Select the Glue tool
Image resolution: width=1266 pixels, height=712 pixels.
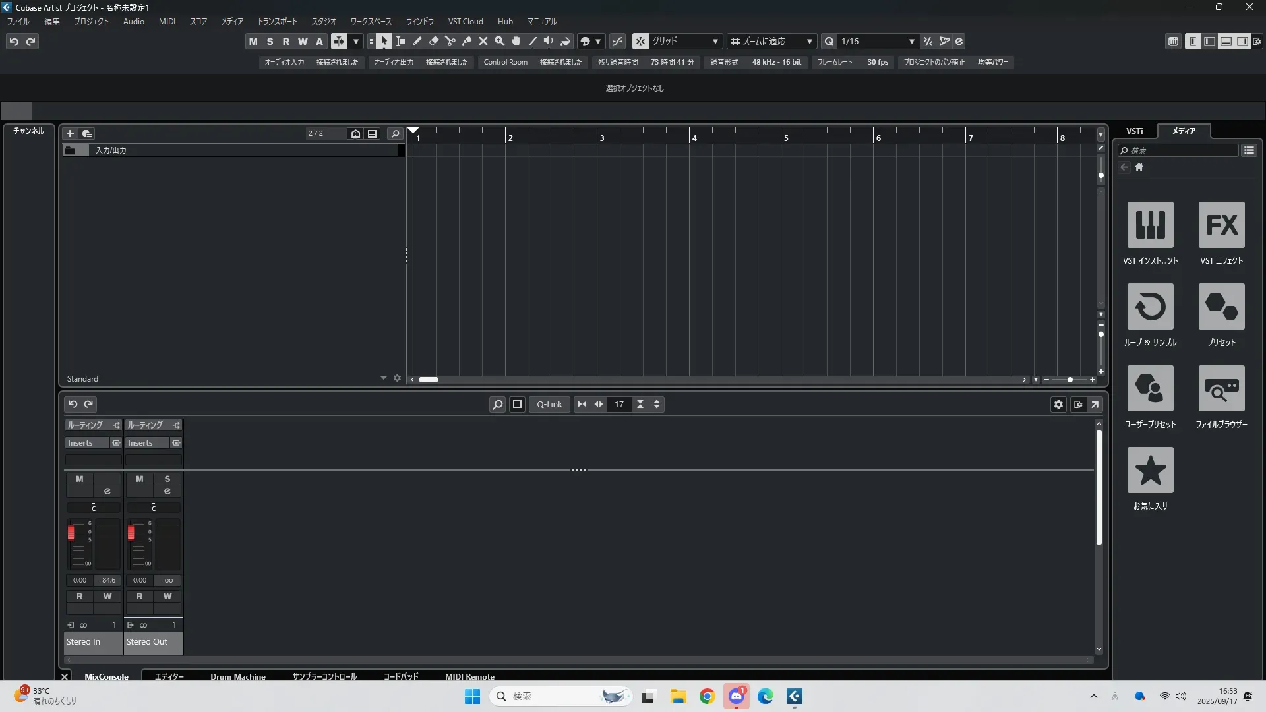point(467,42)
